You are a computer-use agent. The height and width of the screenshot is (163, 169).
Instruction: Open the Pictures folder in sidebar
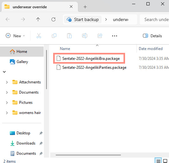[22, 103]
